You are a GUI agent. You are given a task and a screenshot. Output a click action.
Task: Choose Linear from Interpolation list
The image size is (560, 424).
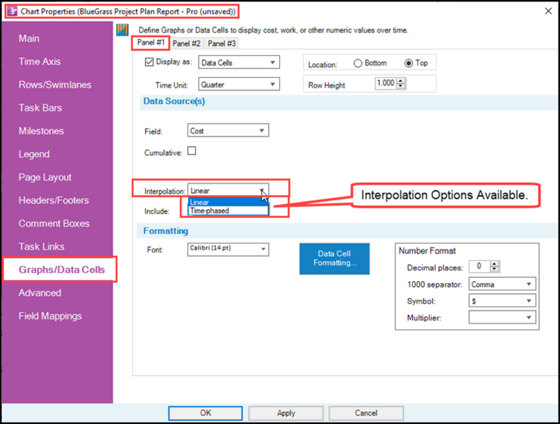pos(228,202)
